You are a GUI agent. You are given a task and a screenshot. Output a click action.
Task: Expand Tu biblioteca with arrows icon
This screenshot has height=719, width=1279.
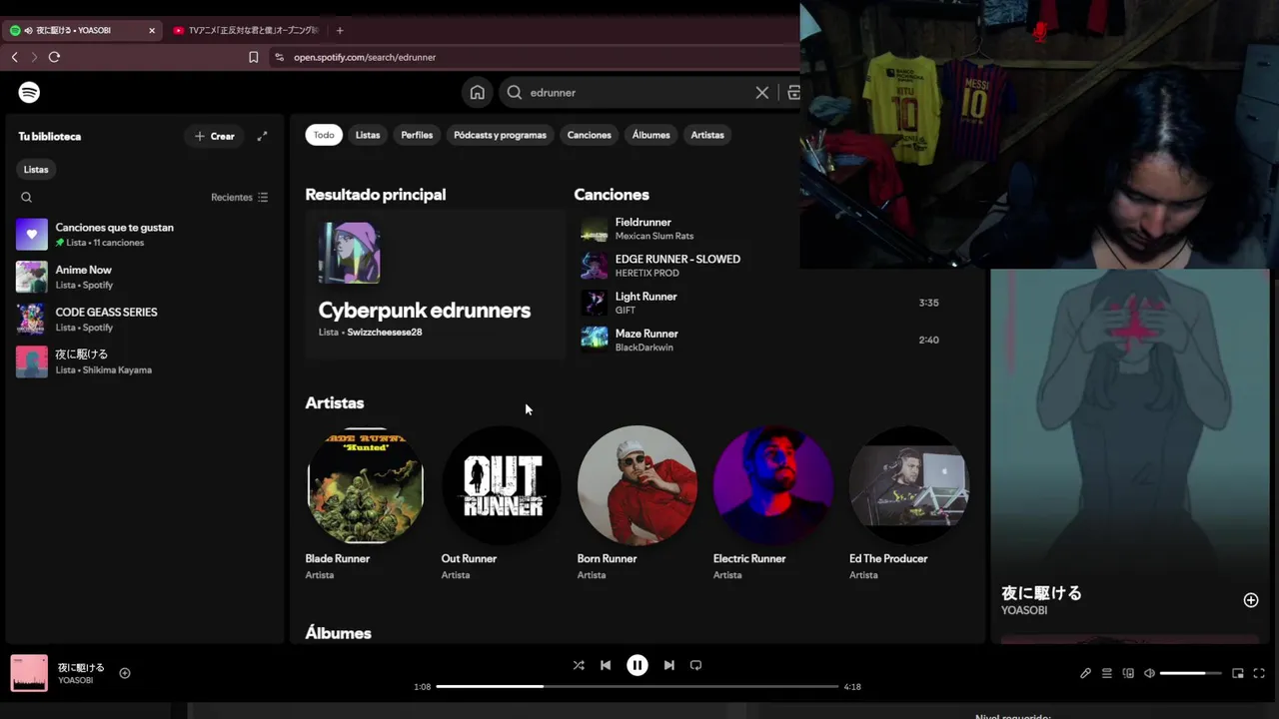coord(262,136)
